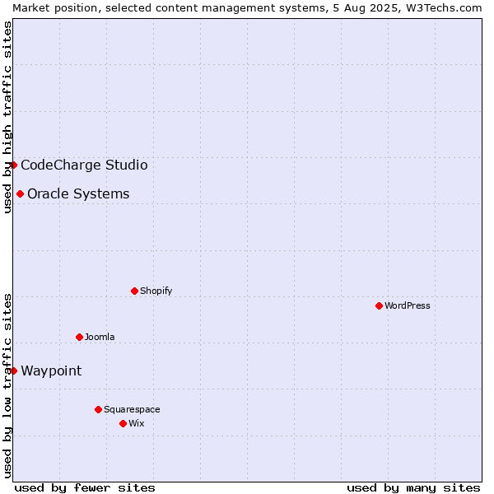Click the Waypoint red data point
This screenshot has width=494, height=494.
coord(13,370)
